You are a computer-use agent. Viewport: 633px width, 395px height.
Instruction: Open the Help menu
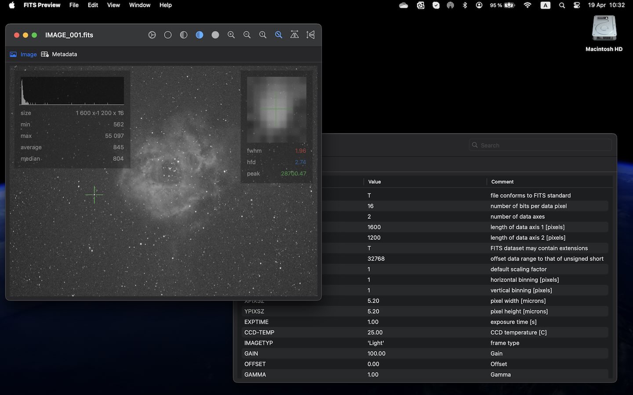click(166, 5)
